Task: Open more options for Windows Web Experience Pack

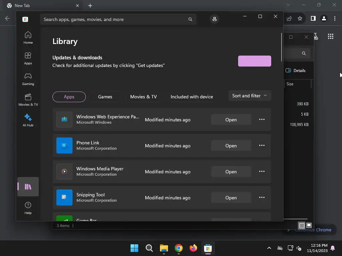Action: 262,120
